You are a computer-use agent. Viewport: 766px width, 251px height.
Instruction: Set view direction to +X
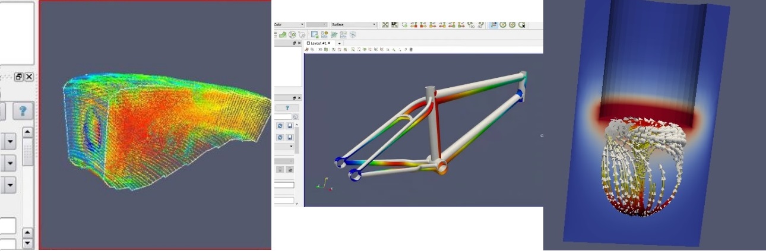(x=413, y=24)
